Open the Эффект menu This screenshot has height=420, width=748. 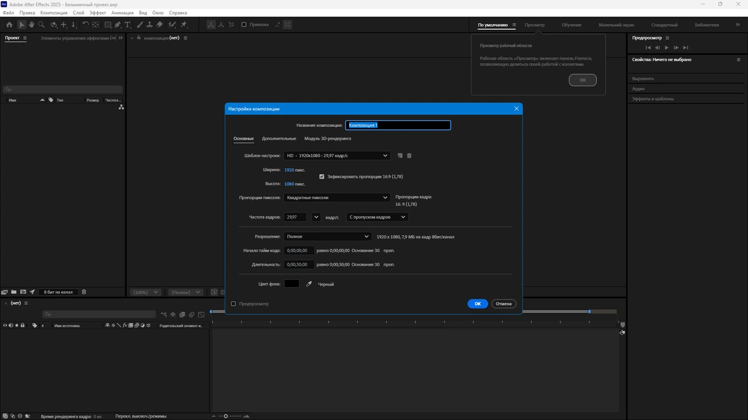pyautogui.click(x=98, y=12)
